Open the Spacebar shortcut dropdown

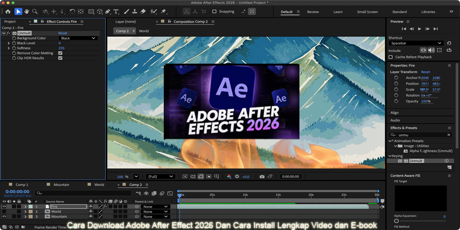(416, 43)
